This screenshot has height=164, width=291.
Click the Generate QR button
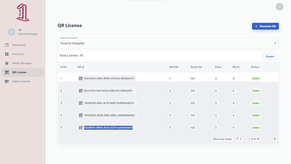pos(265,26)
